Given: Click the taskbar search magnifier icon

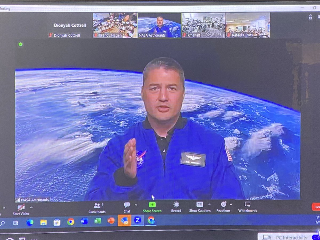Looking at the screenshot, I should pos(2,223).
